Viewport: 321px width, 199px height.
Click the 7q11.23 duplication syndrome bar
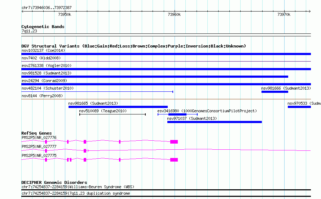166,196
